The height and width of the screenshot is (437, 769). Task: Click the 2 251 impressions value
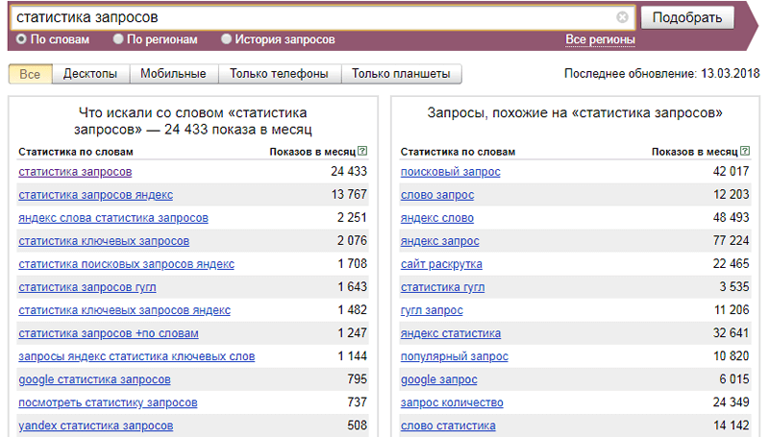(x=352, y=217)
